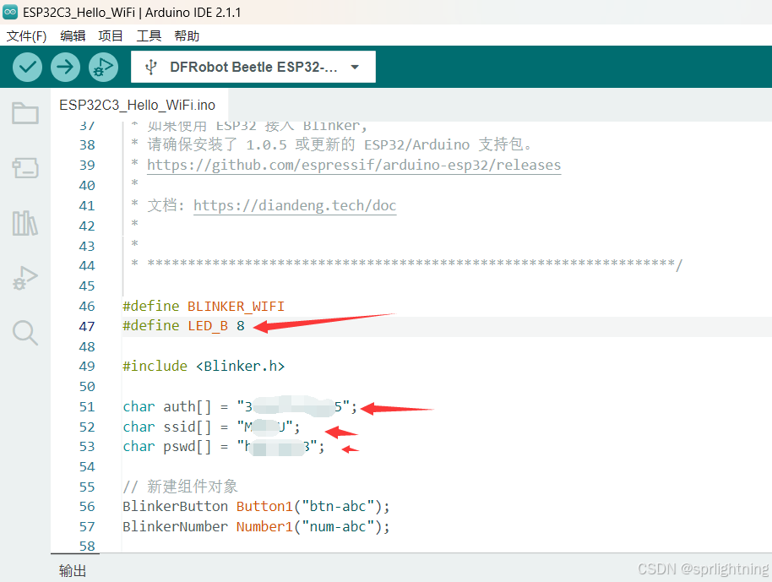This screenshot has width=772, height=582.
Task: Click the USB icon in board selector
Action: (x=151, y=67)
